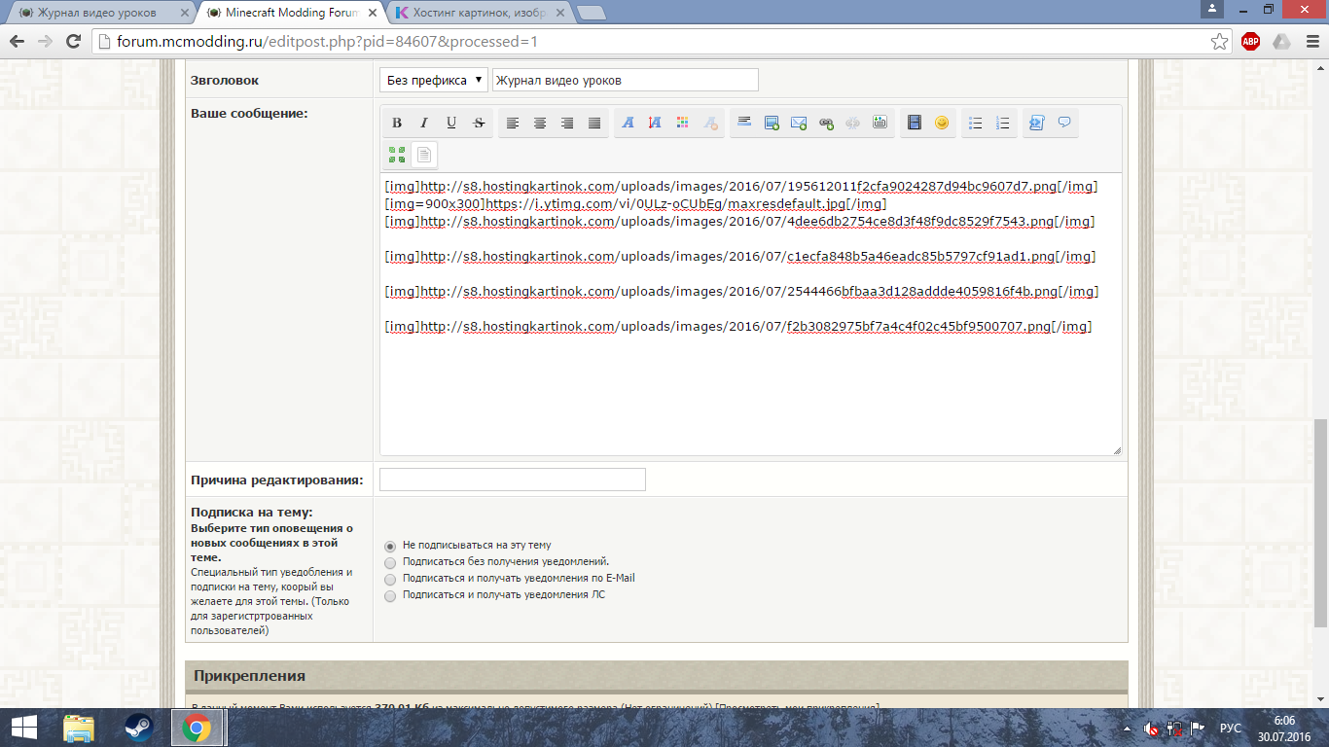Viewport: 1329px width, 747px height.
Task: Open Action Center flag icon
Action: click(x=1198, y=728)
